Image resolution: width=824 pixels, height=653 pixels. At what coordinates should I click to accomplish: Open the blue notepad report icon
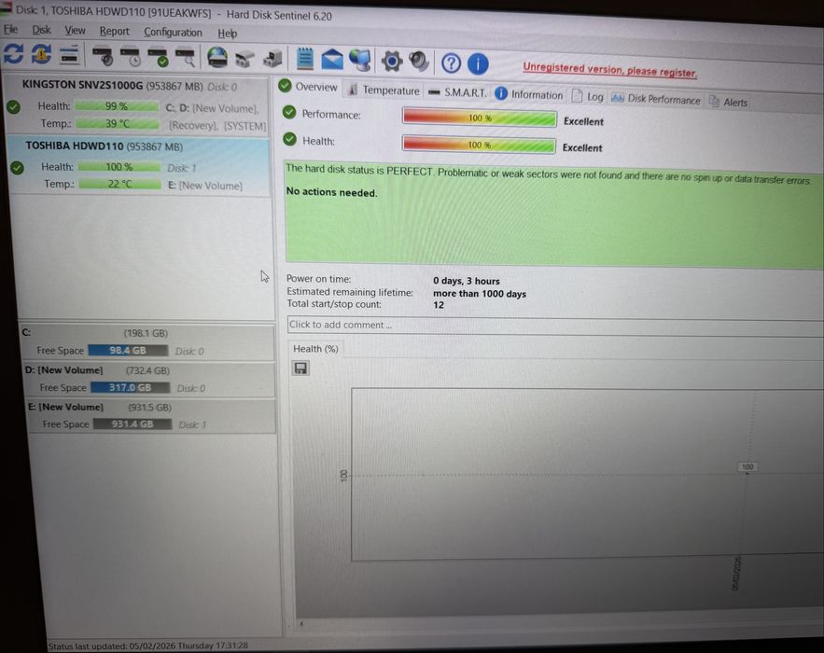point(305,59)
